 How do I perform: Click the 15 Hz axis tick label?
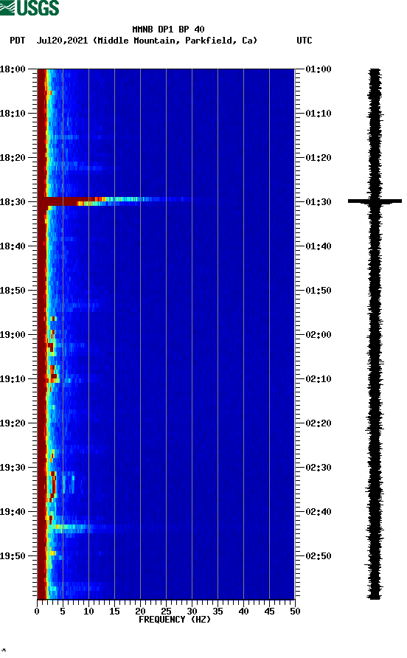point(114,612)
